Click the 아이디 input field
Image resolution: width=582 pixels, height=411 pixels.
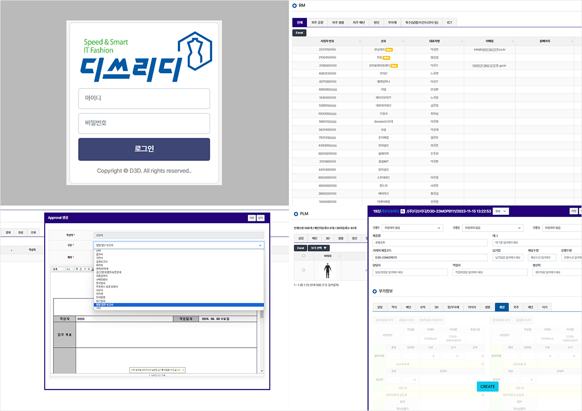tap(144, 98)
